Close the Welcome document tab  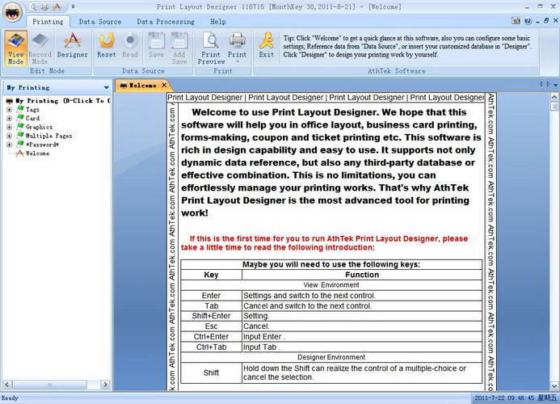(x=164, y=85)
